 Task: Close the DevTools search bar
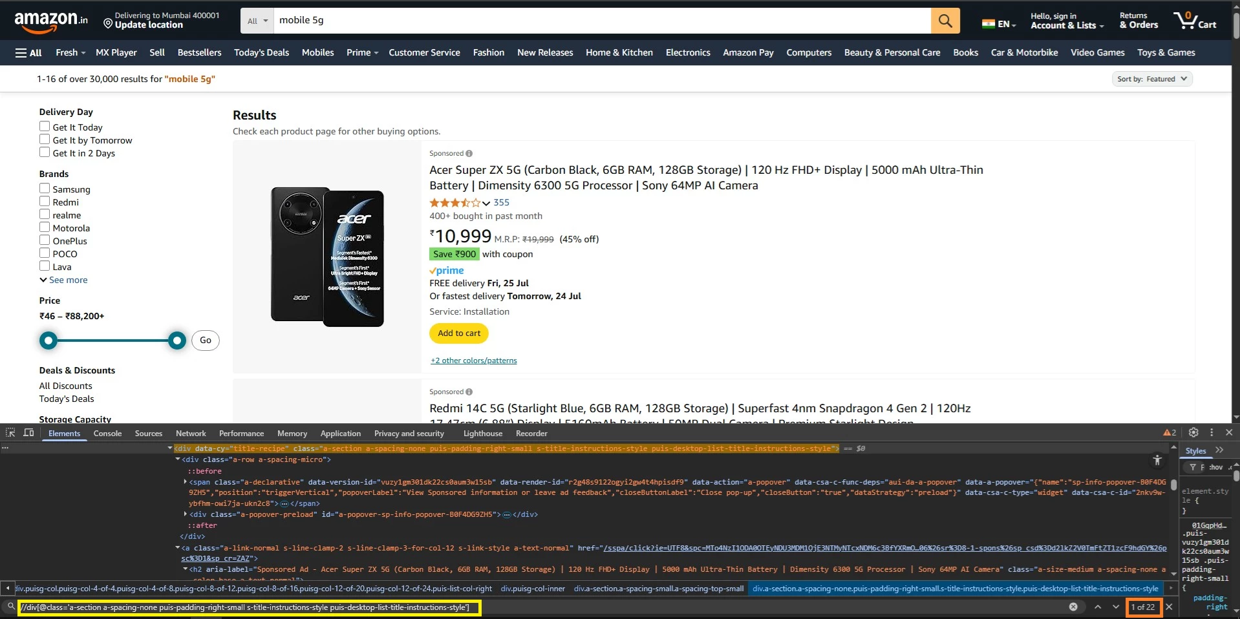coord(1169,607)
